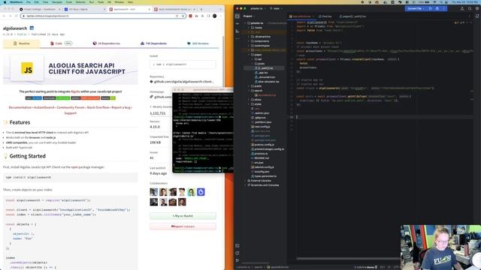The height and width of the screenshot is (270, 481).
Task: Bookmark the npm page with the star icon
Action: [x=183, y=16]
